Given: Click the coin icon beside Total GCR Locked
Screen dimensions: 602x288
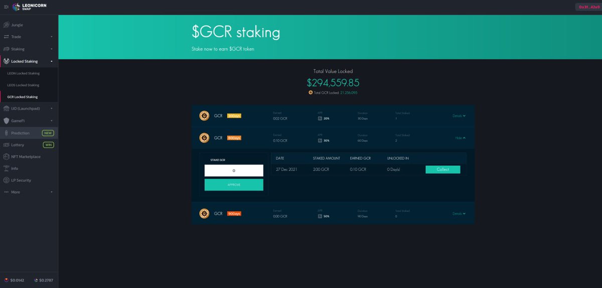Looking at the screenshot, I should (x=311, y=92).
